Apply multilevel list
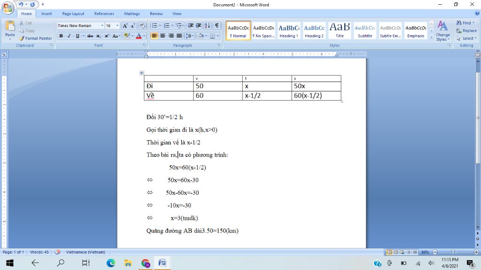The image size is (481, 270). (179, 26)
